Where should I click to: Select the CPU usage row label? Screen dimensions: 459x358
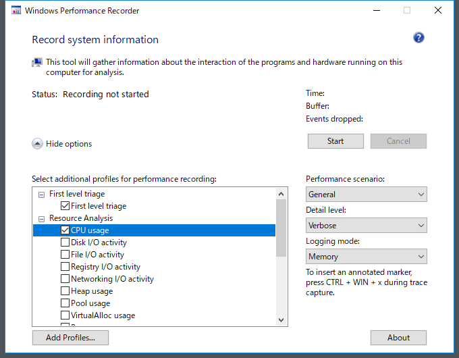(x=90, y=230)
